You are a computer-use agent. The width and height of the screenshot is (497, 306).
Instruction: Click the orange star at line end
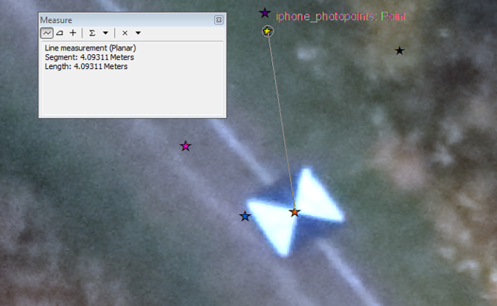294,213
